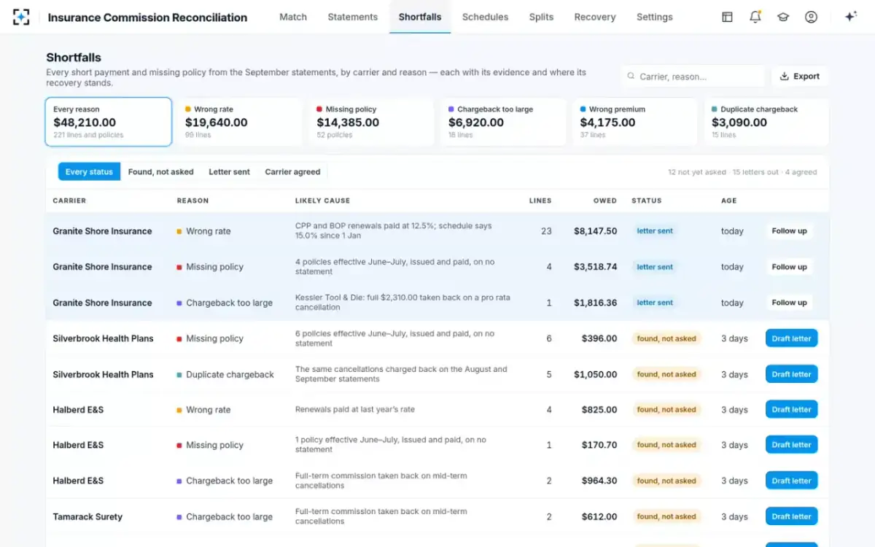Open the Schedules tab
This screenshot has width=875, height=547.
[485, 17]
